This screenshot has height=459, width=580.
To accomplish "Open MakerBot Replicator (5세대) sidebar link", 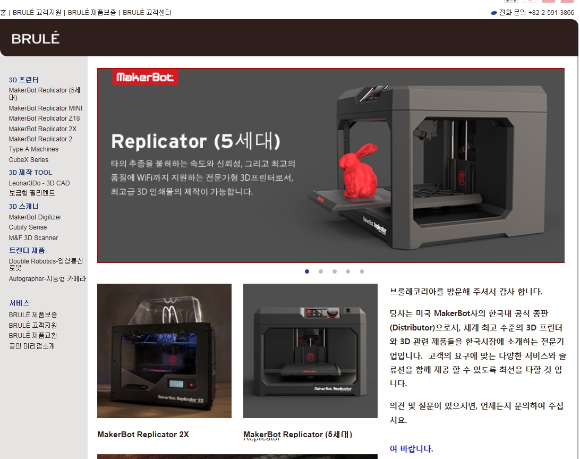I will tap(45, 93).
